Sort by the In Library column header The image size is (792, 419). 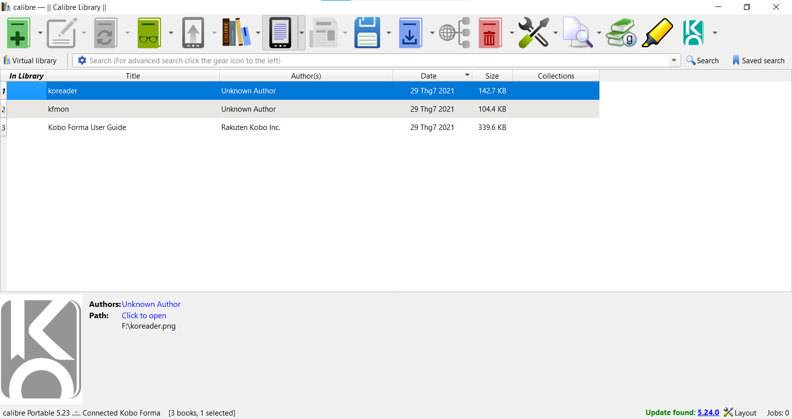click(x=26, y=76)
